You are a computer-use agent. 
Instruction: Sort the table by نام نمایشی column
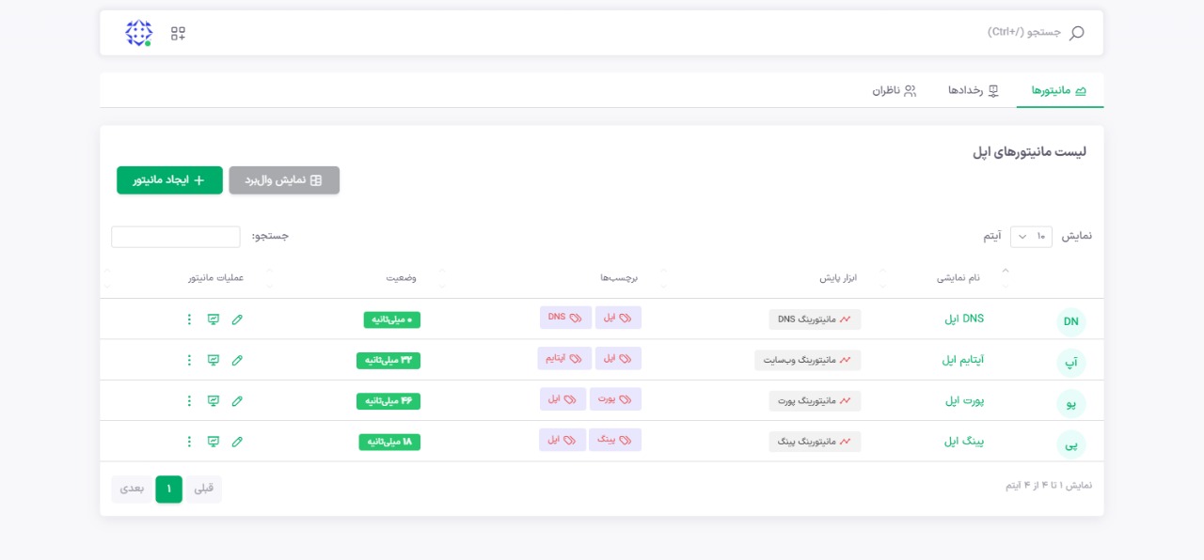pos(958,278)
